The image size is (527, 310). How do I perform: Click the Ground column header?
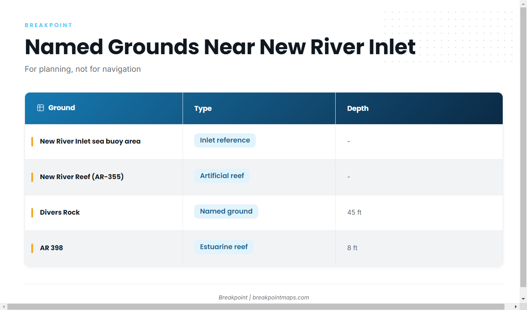[104, 108]
